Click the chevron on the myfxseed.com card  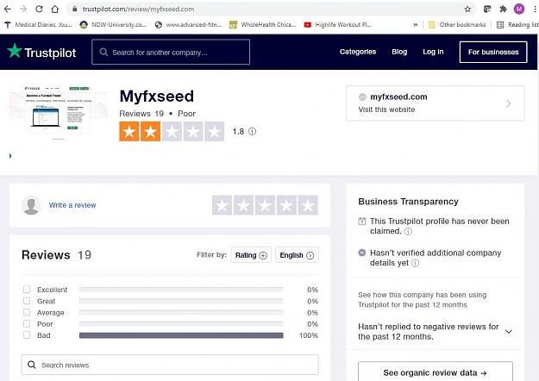(508, 103)
